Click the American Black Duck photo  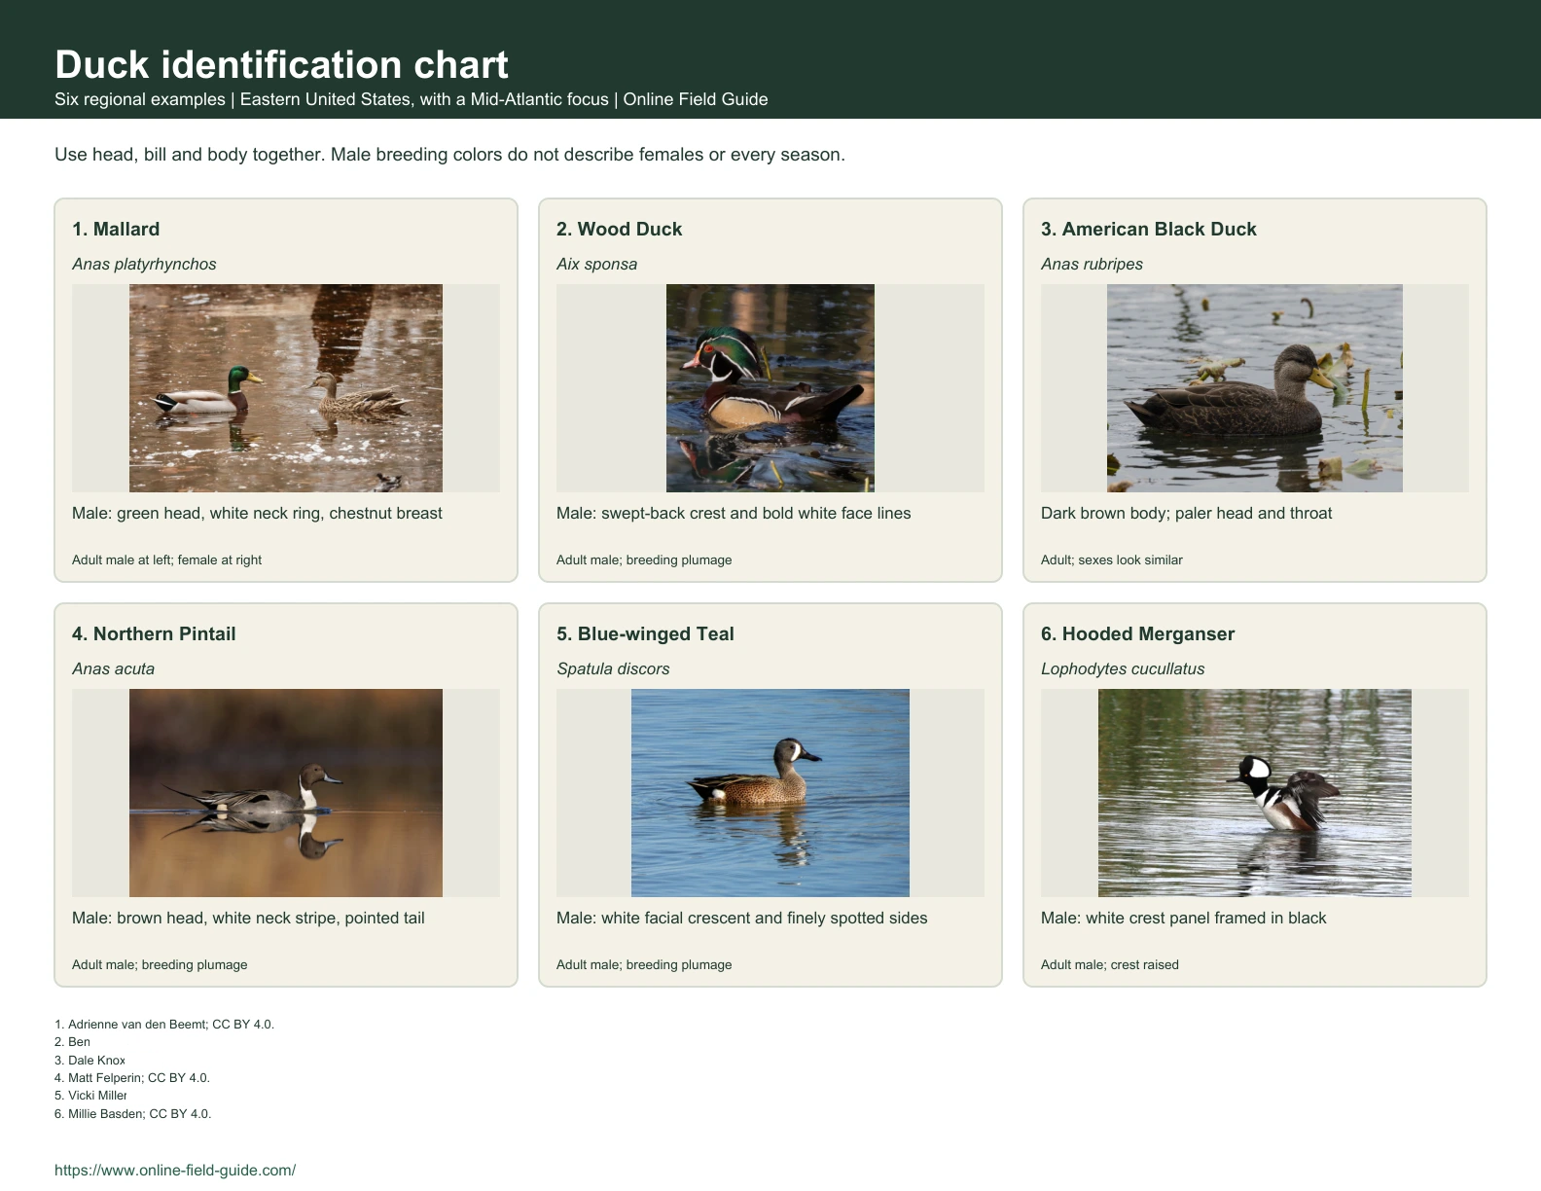pyautogui.click(x=1255, y=388)
